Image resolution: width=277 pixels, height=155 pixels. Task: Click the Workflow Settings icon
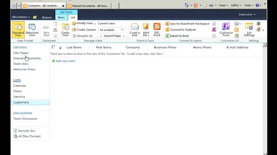tap(259, 30)
